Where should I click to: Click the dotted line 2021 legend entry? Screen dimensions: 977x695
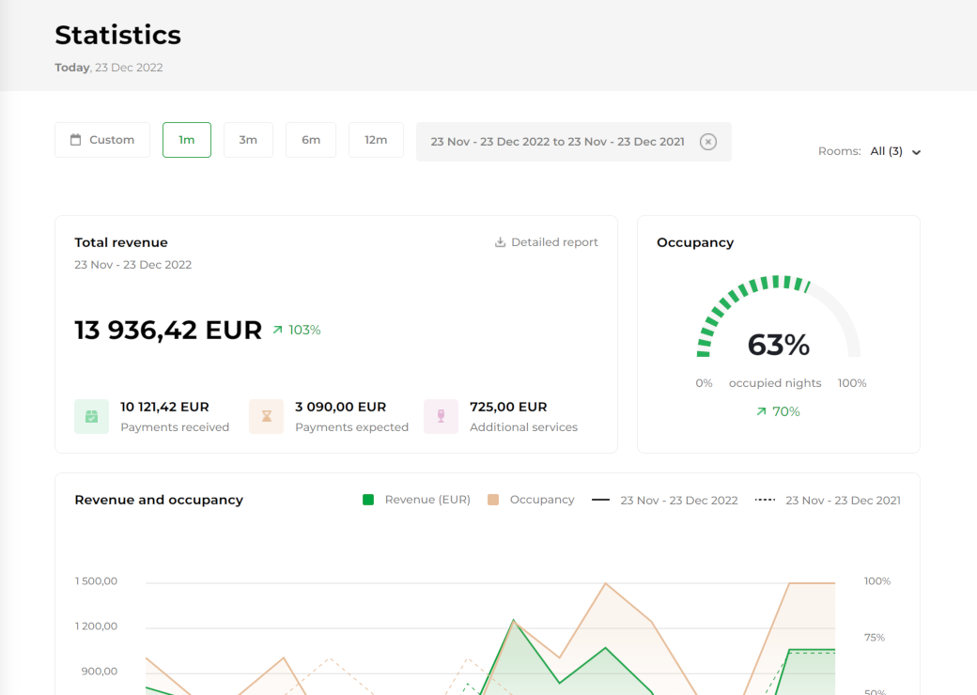[x=828, y=500]
